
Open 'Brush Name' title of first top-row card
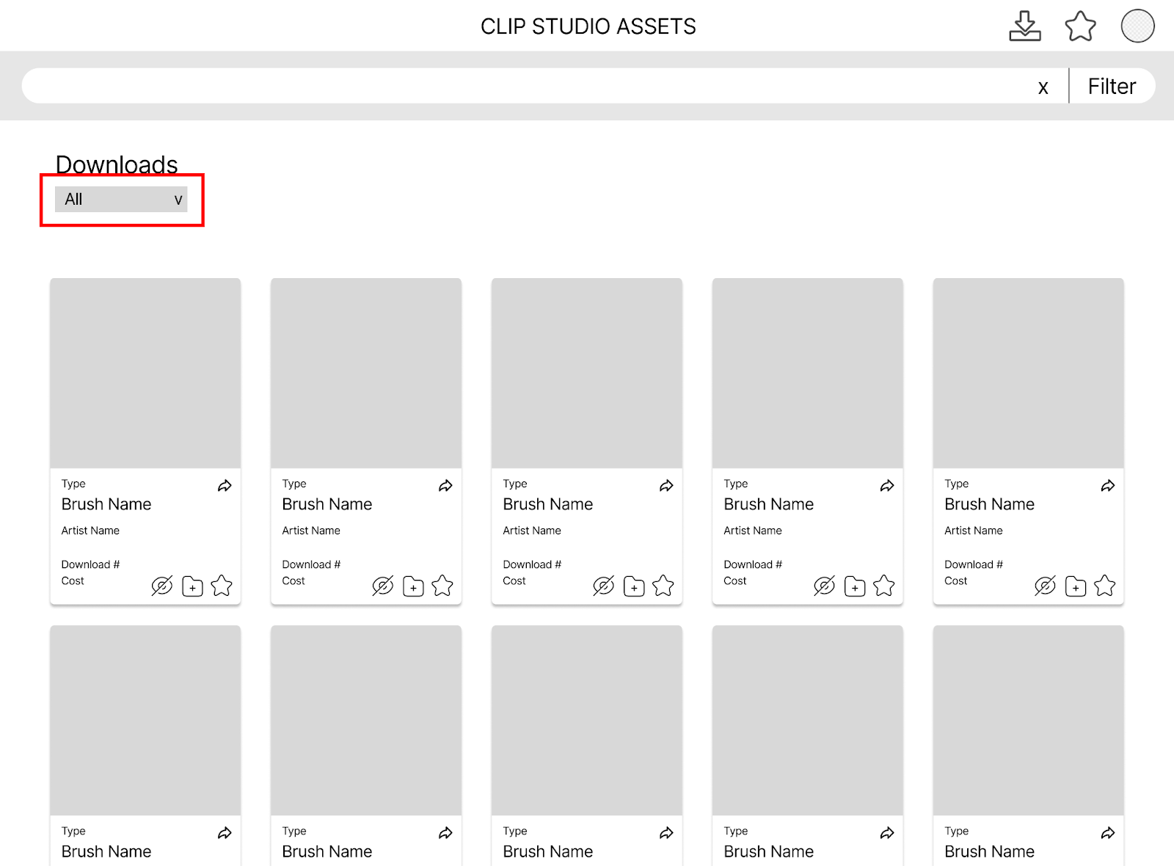106,504
